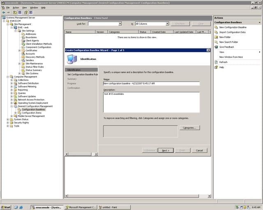The image size is (263, 210).
Task: Click New Folder action icon
Action: (x=216, y=37)
